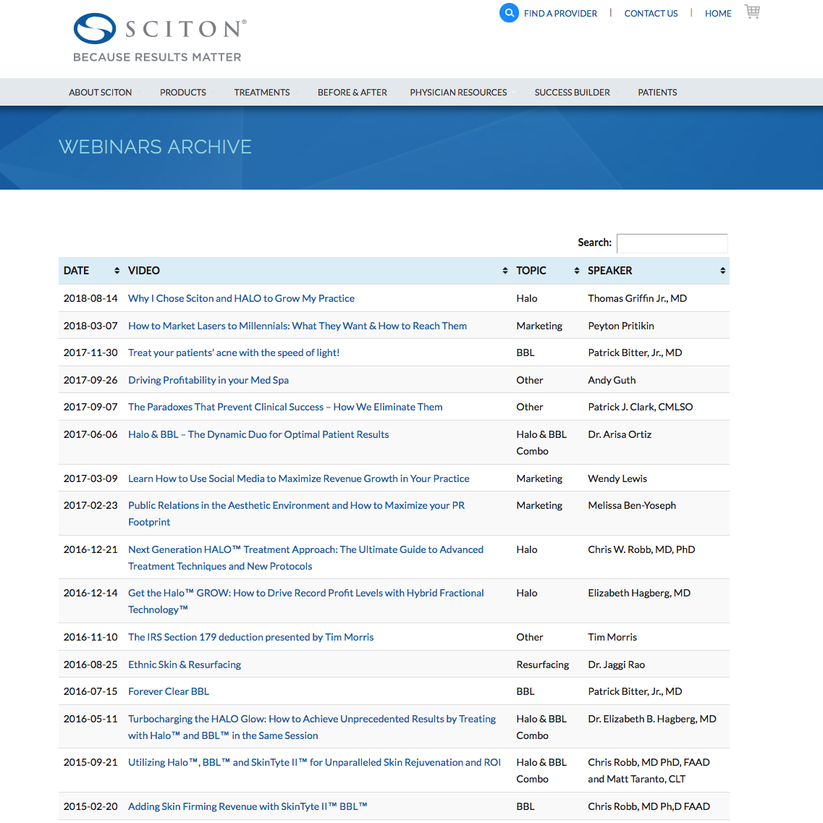Open 'Why I Chose Sciton and HALO' webinar
823x823 pixels.
[242, 298]
